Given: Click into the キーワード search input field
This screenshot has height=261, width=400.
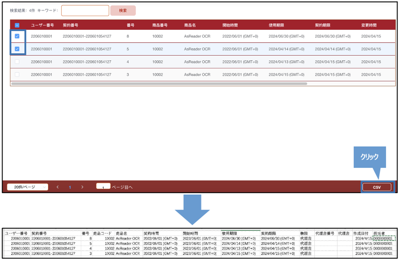Looking at the screenshot, I should [85, 10].
